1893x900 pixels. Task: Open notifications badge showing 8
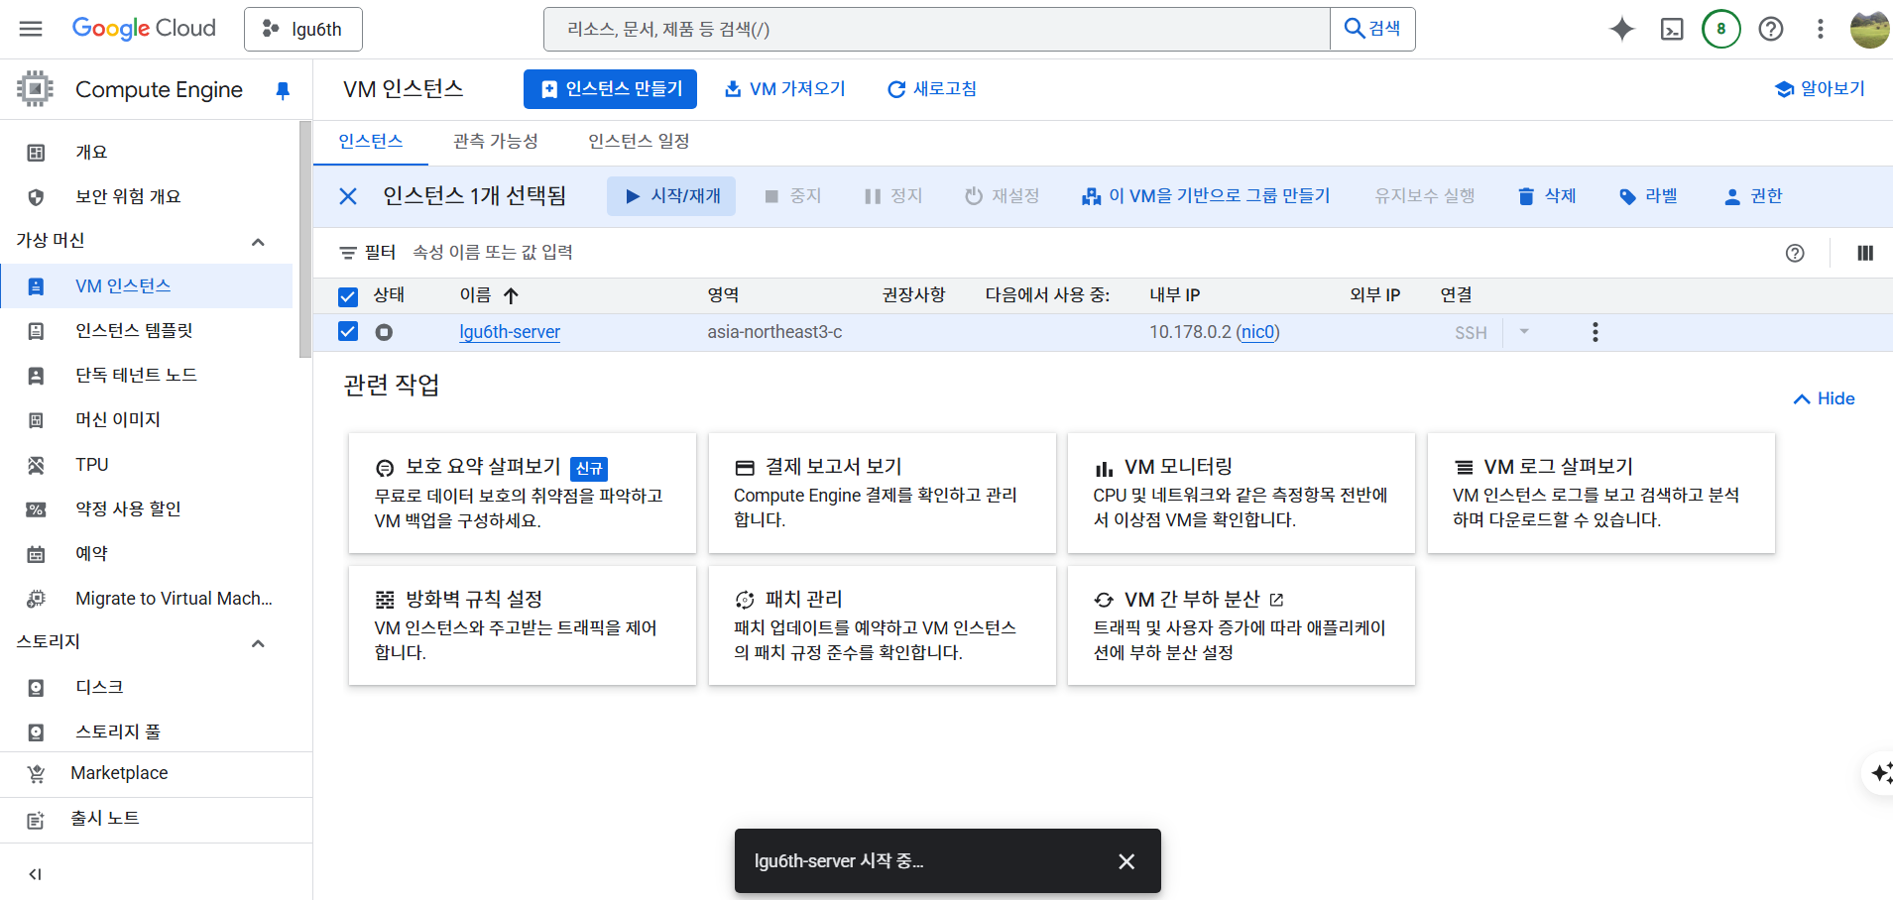[x=1721, y=29]
